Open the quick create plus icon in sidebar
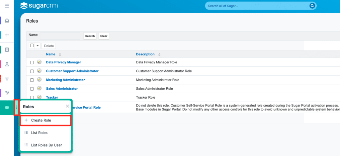Screen dimensions: 340x156 [7, 35]
